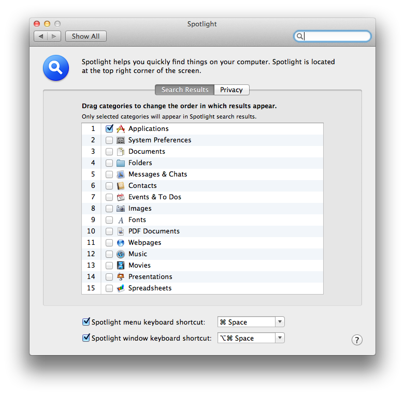
Task: Tick the PDF Documents checkbox
Action: click(x=109, y=231)
